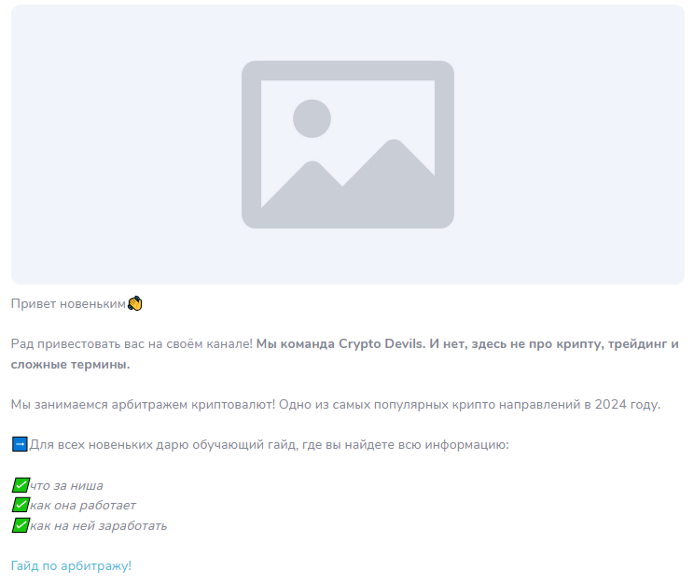Screen dimensions: 694x585
Task: Click the bold 'Мы команда Crypto Devils' text
Action: [x=340, y=343]
